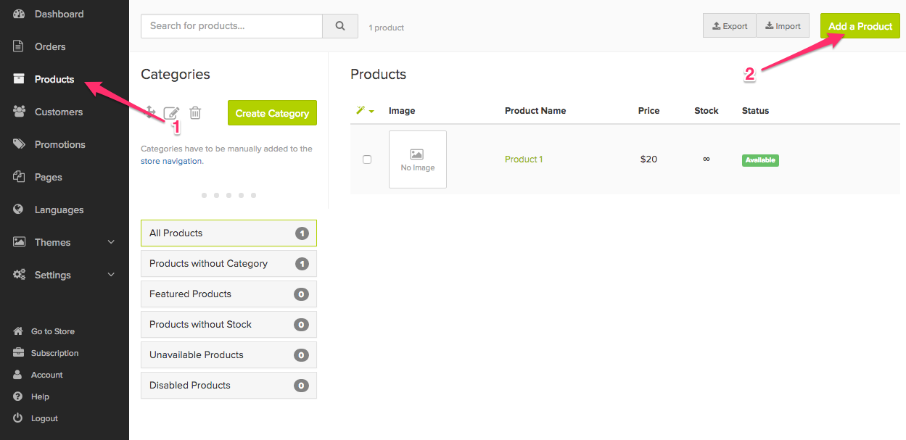The height and width of the screenshot is (440, 906).
Task: Select the second carousel dot
Action: coord(216,195)
